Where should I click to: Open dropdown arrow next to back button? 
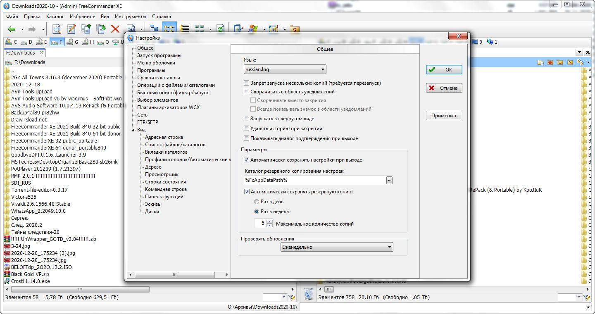pyautogui.click(x=23, y=29)
